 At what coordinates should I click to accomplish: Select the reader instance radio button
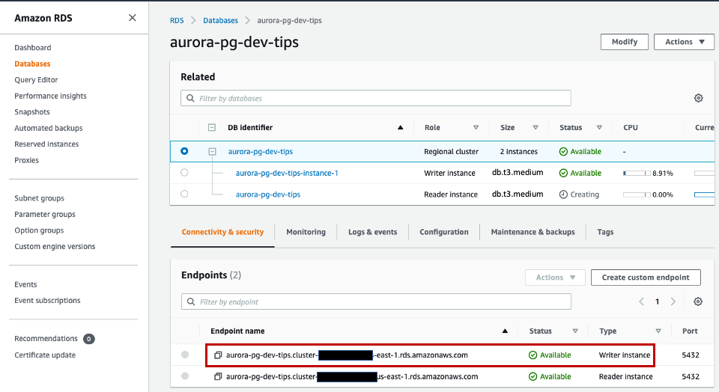click(184, 194)
